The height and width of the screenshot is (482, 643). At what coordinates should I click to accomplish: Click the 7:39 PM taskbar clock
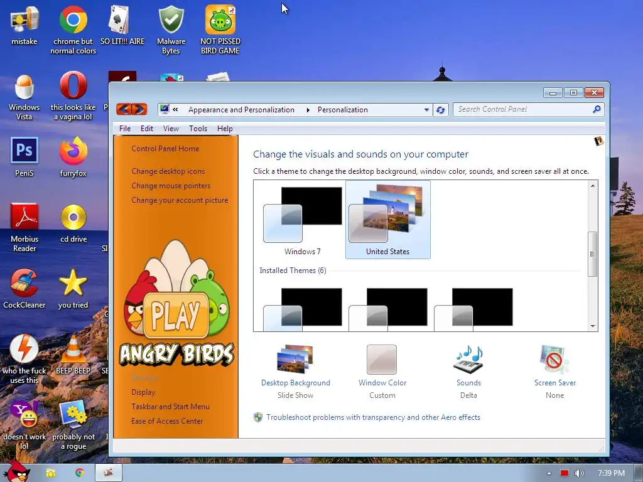611,473
